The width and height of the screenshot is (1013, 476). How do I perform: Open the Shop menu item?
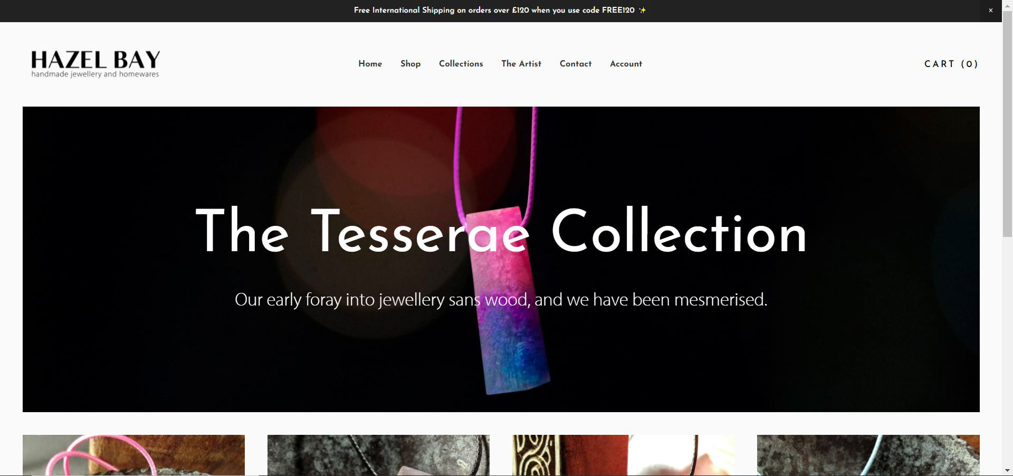coord(410,64)
